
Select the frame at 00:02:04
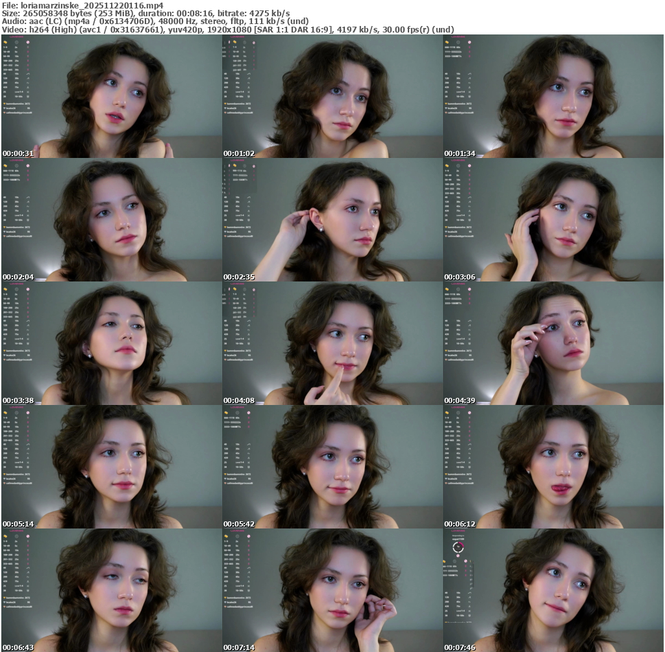tap(112, 220)
